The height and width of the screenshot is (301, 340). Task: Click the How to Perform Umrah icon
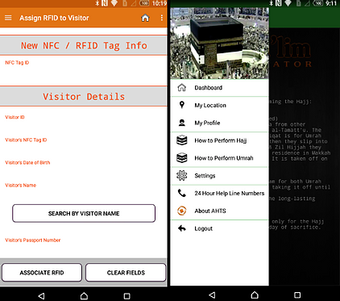click(182, 158)
